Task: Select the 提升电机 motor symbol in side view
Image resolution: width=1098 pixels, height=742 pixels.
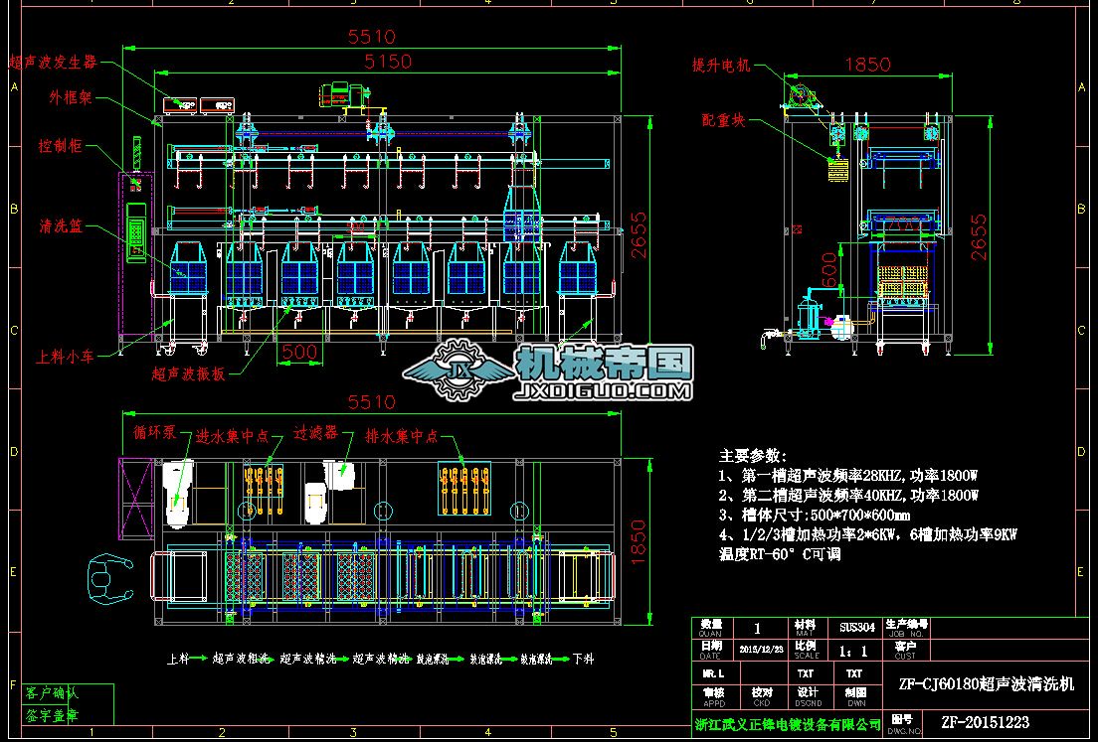Action: tap(802, 94)
